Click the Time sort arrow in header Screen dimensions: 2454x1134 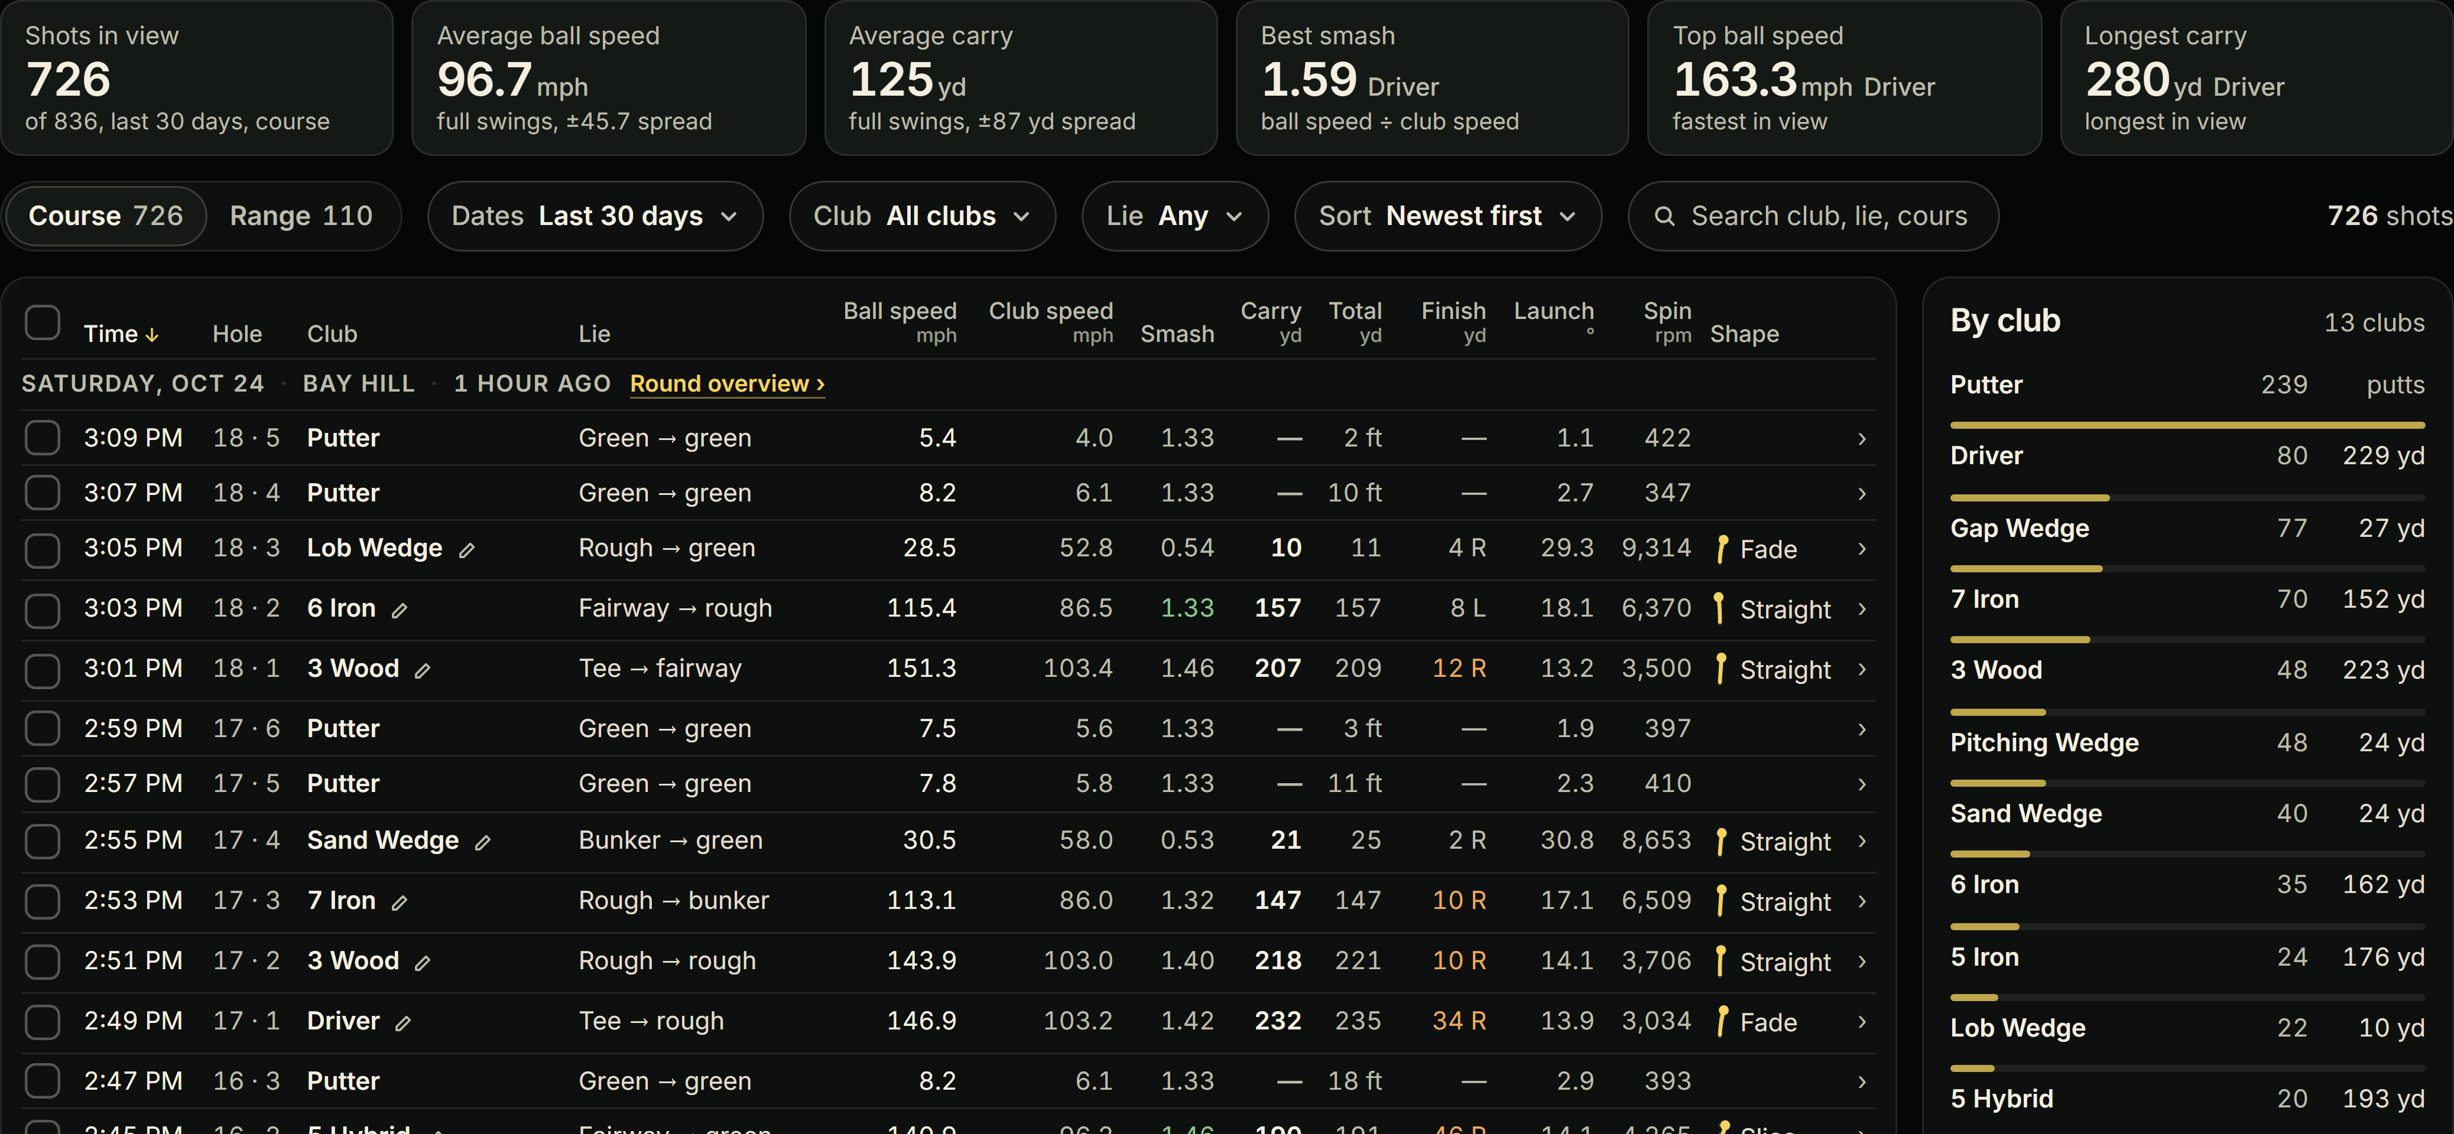pos(151,335)
